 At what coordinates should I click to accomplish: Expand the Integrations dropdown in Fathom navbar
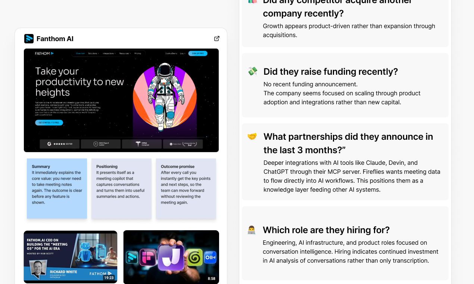109,53
